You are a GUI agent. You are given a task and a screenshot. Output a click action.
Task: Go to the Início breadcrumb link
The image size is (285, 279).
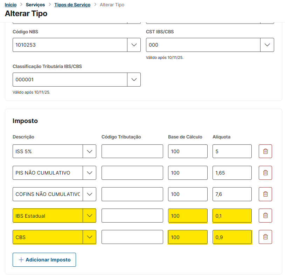point(11,5)
